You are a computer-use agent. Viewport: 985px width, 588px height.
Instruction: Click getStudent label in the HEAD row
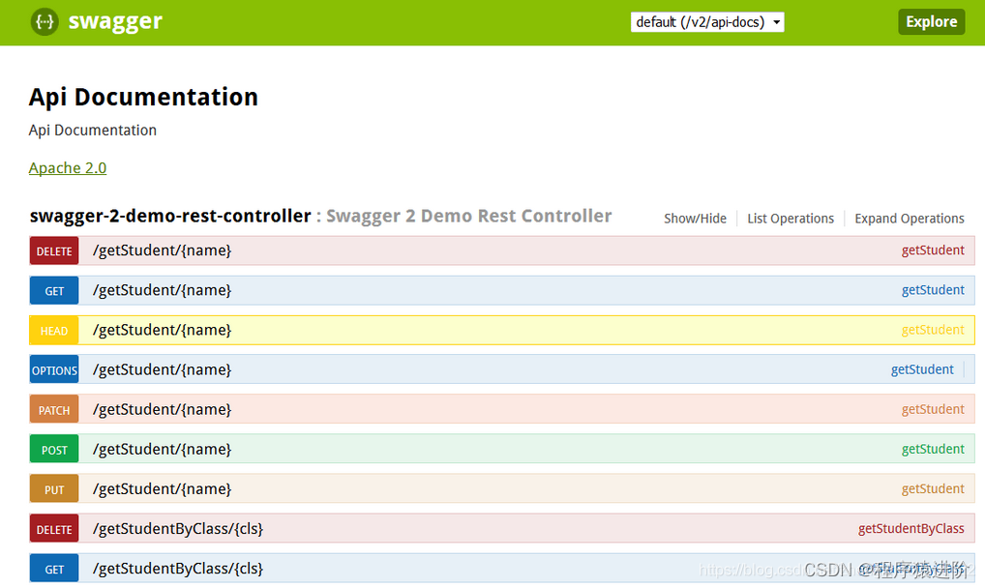click(933, 330)
